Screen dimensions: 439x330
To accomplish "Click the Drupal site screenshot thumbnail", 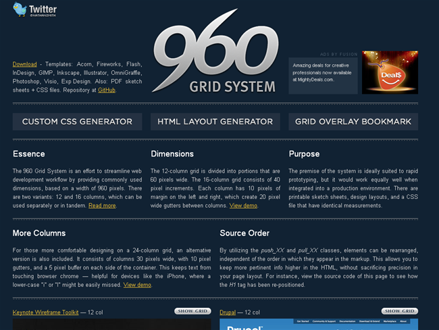I will [319, 325].
